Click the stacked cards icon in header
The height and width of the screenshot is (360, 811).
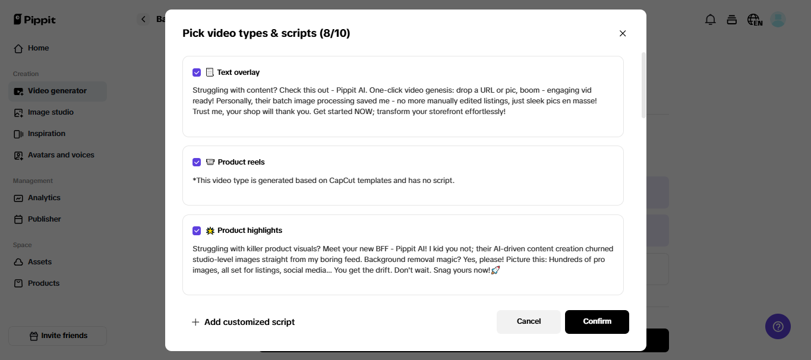pyautogui.click(x=732, y=20)
